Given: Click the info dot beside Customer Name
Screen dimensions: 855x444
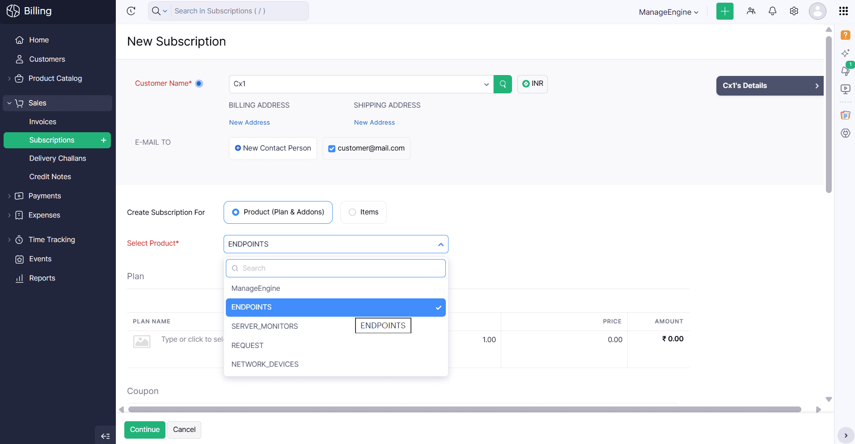Looking at the screenshot, I should click(199, 84).
